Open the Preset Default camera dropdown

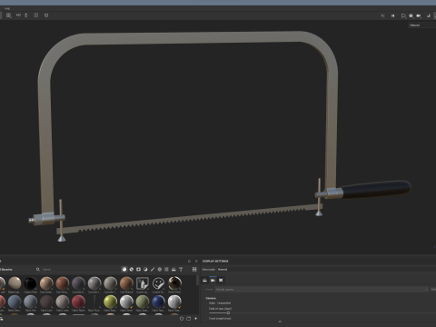pos(322,290)
